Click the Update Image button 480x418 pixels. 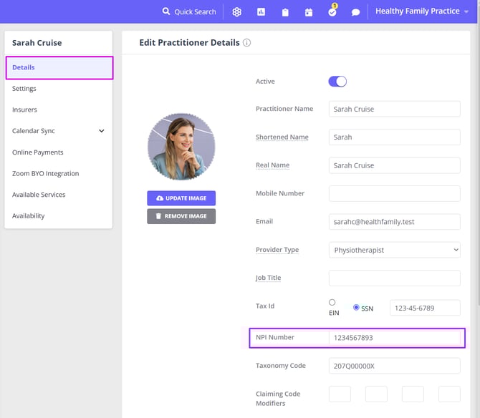(181, 198)
